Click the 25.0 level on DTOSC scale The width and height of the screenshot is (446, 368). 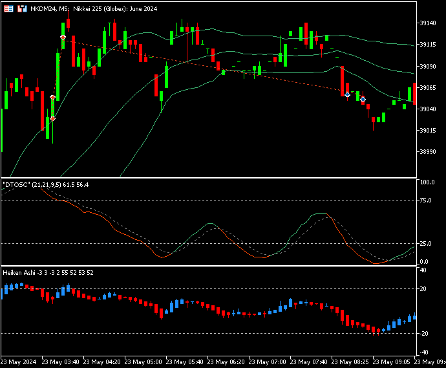[426, 244]
